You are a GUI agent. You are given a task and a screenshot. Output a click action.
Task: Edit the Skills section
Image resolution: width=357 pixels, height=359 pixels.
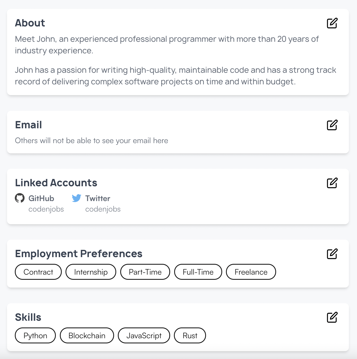click(x=332, y=318)
